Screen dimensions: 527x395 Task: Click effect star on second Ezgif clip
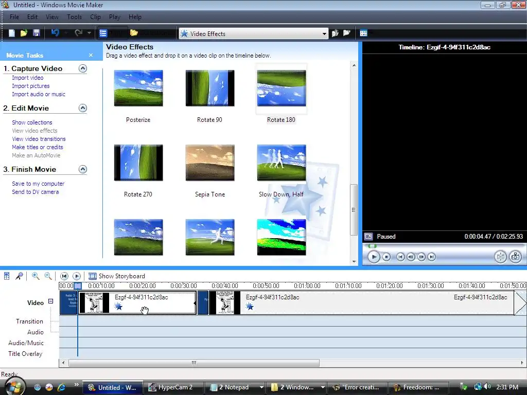pos(250,307)
